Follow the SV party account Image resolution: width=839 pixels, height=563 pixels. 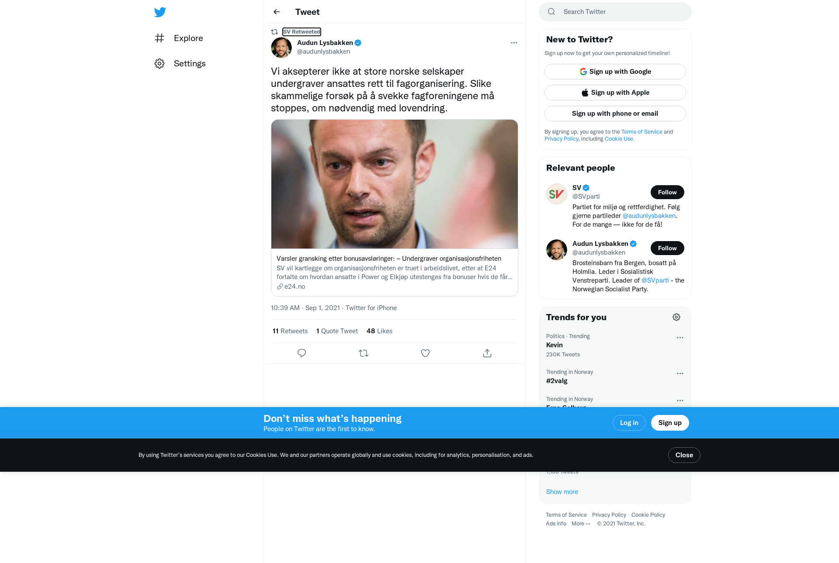[x=667, y=192]
